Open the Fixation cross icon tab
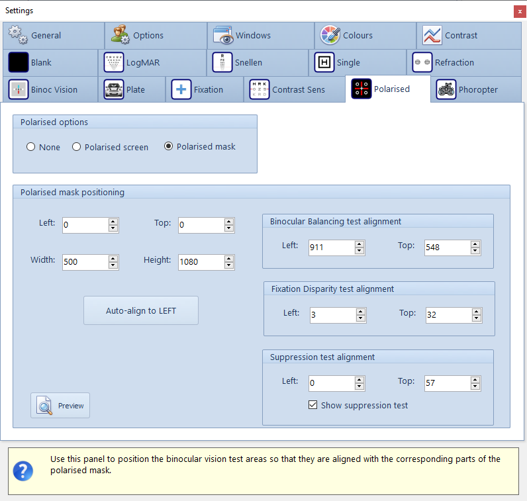Screen dimensions: 527x501 click(181, 89)
